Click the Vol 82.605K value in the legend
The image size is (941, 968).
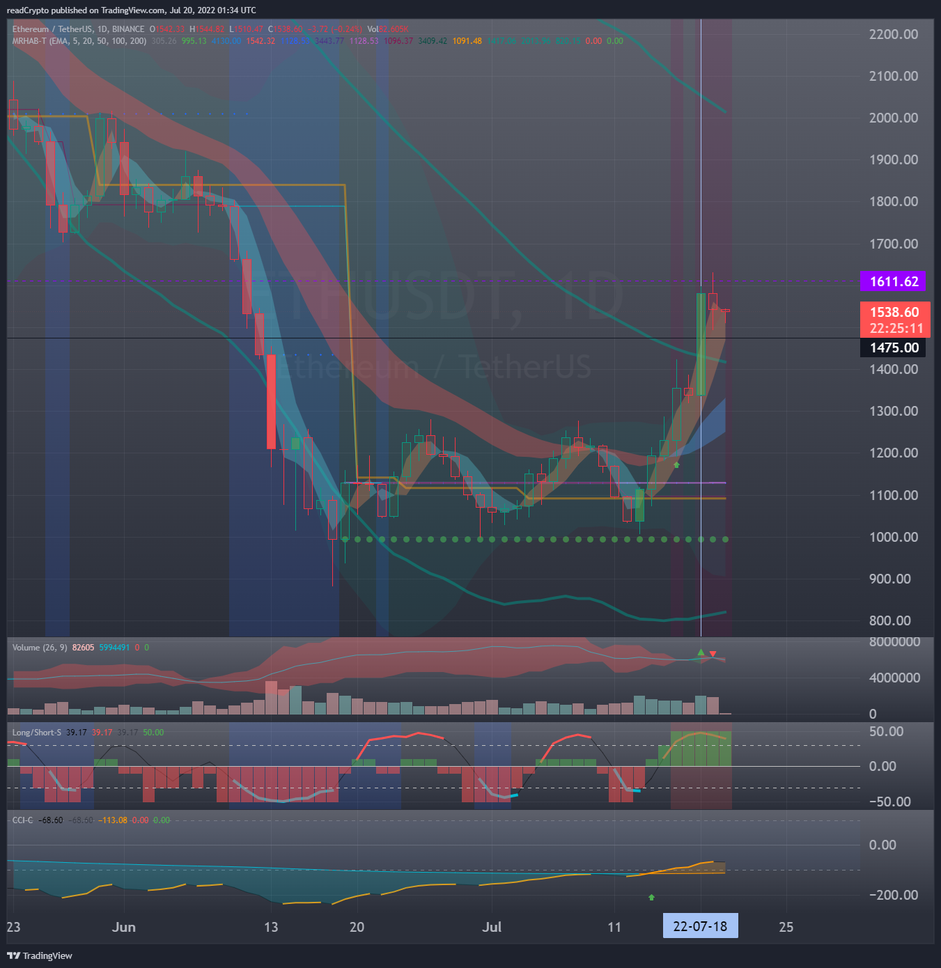pos(388,29)
